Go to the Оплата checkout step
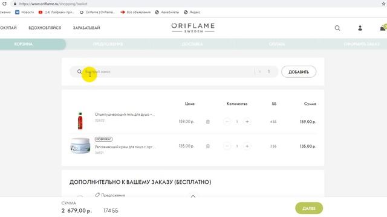This screenshot has height=217, width=387. tap(277, 44)
